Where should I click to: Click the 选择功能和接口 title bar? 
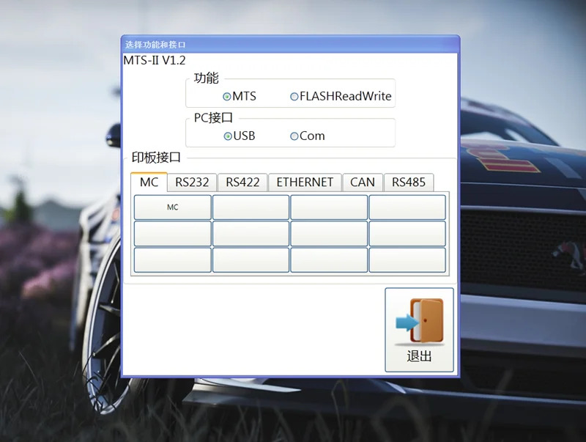290,45
